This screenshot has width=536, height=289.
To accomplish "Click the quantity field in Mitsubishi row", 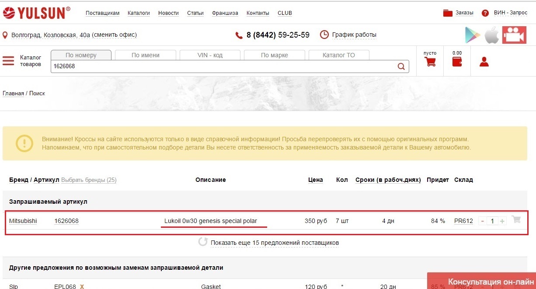I will pyautogui.click(x=492, y=221).
